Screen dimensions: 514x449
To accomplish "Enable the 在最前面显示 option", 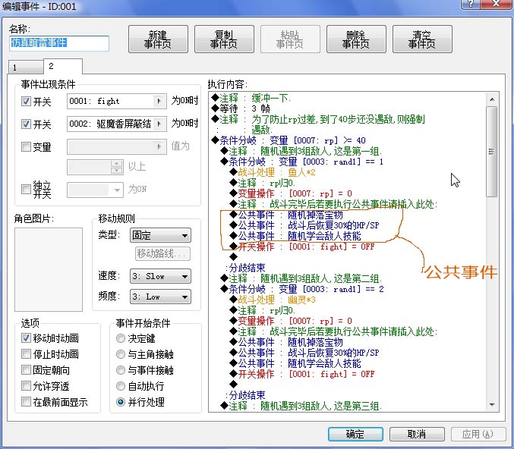I will [26, 401].
